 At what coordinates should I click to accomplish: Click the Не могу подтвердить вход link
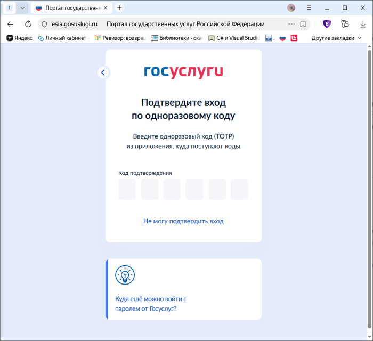183,221
